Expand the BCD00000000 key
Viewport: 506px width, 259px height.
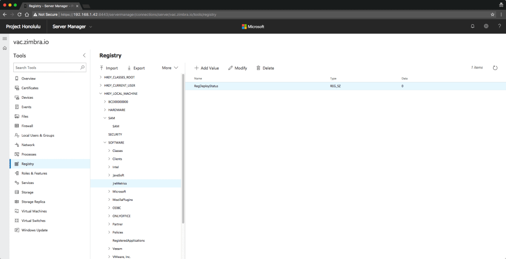[x=105, y=102]
